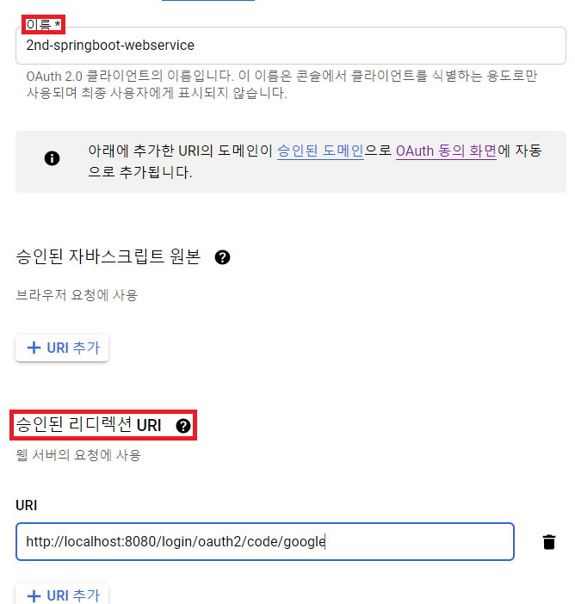
Task: Click the 이름 * field label
Action: click(43, 25)
